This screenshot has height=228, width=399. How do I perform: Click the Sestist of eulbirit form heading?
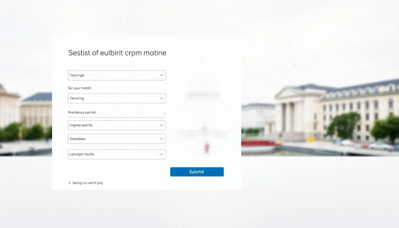[x=117, y=53]
